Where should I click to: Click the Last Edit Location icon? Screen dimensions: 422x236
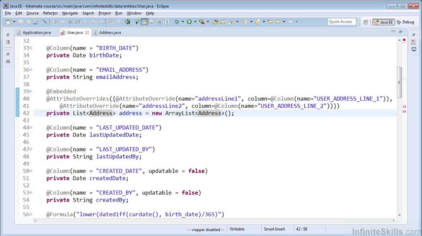click(270, 22)
